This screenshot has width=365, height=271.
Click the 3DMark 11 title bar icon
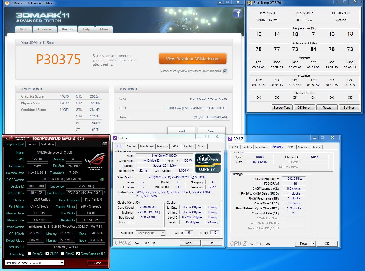[x=7, y=3]
